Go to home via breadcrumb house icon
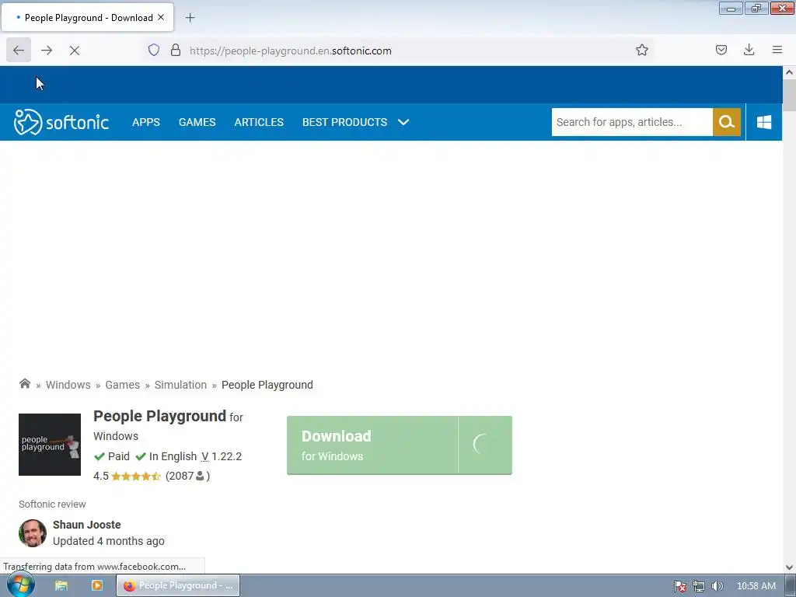Viewport: 796px width, 597px height. pos(24,383)
